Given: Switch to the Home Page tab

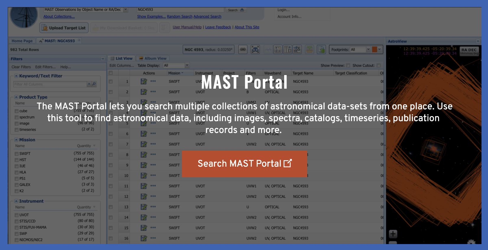Looking at the screenshot, I should [x=22, y=41].
